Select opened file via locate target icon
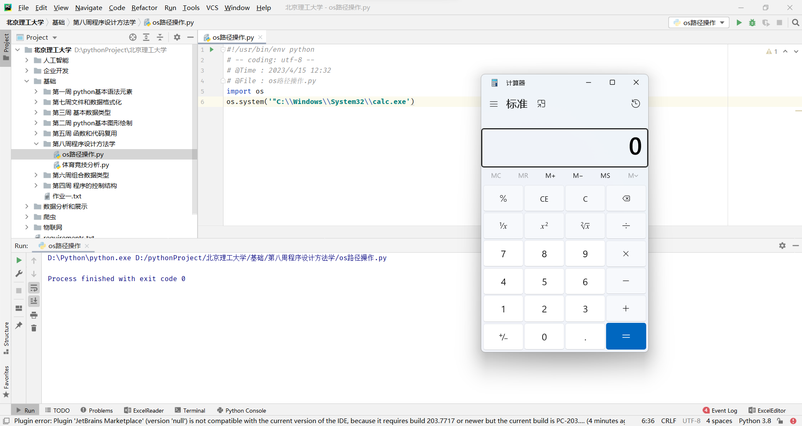Viewport: 802px width, 426px height. pos(133,37)
